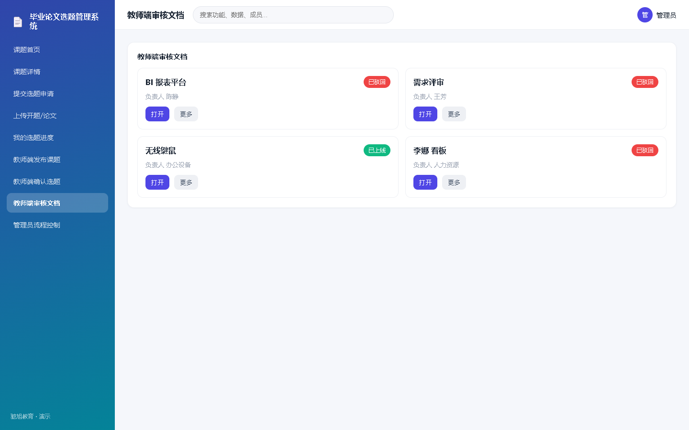Open the BI 报表平台 card with 打开

click(x=157, y=114)
